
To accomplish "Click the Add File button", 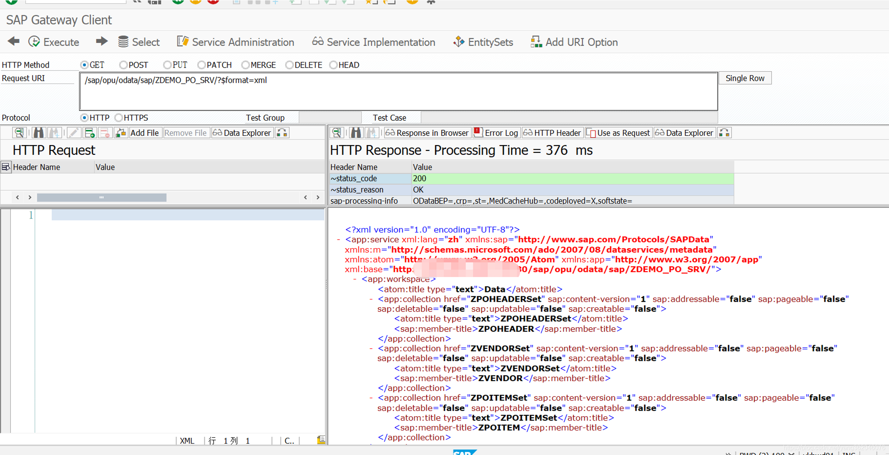I will [x=145, y=133].
